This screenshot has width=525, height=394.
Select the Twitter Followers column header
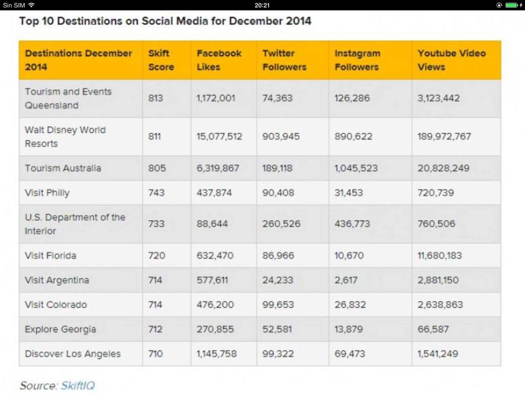pos(284,60)
